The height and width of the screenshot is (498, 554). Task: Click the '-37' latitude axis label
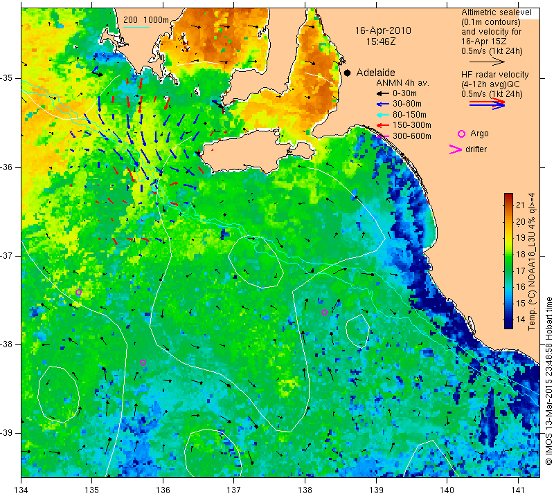[7, 255]
